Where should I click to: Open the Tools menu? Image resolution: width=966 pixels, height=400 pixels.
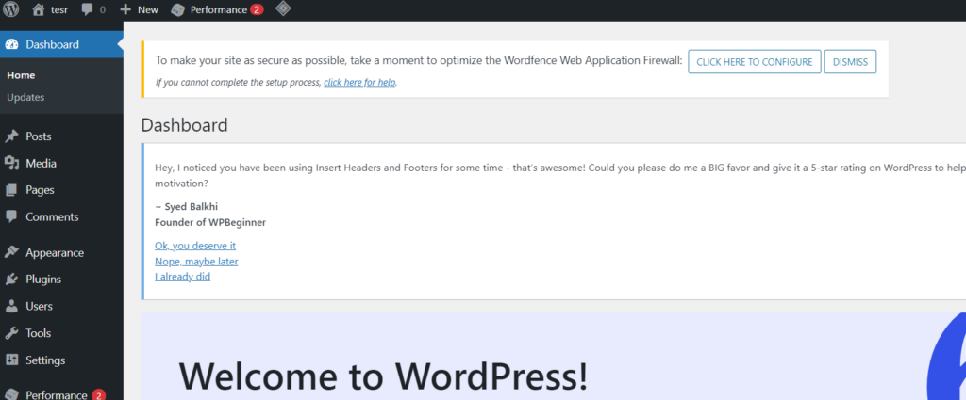(38, 333)
